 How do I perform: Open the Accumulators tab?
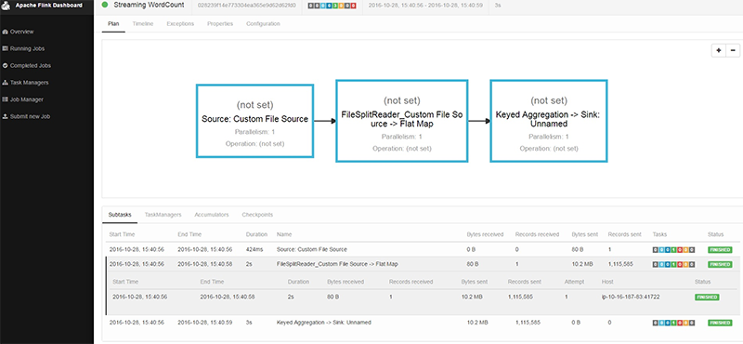[212, 215]
